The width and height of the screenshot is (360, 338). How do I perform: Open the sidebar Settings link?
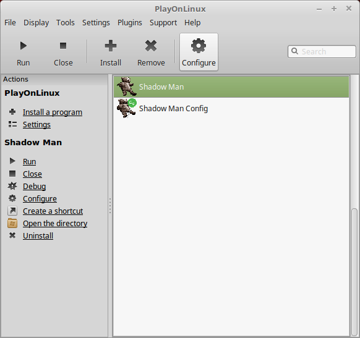(x=36, y=125)
